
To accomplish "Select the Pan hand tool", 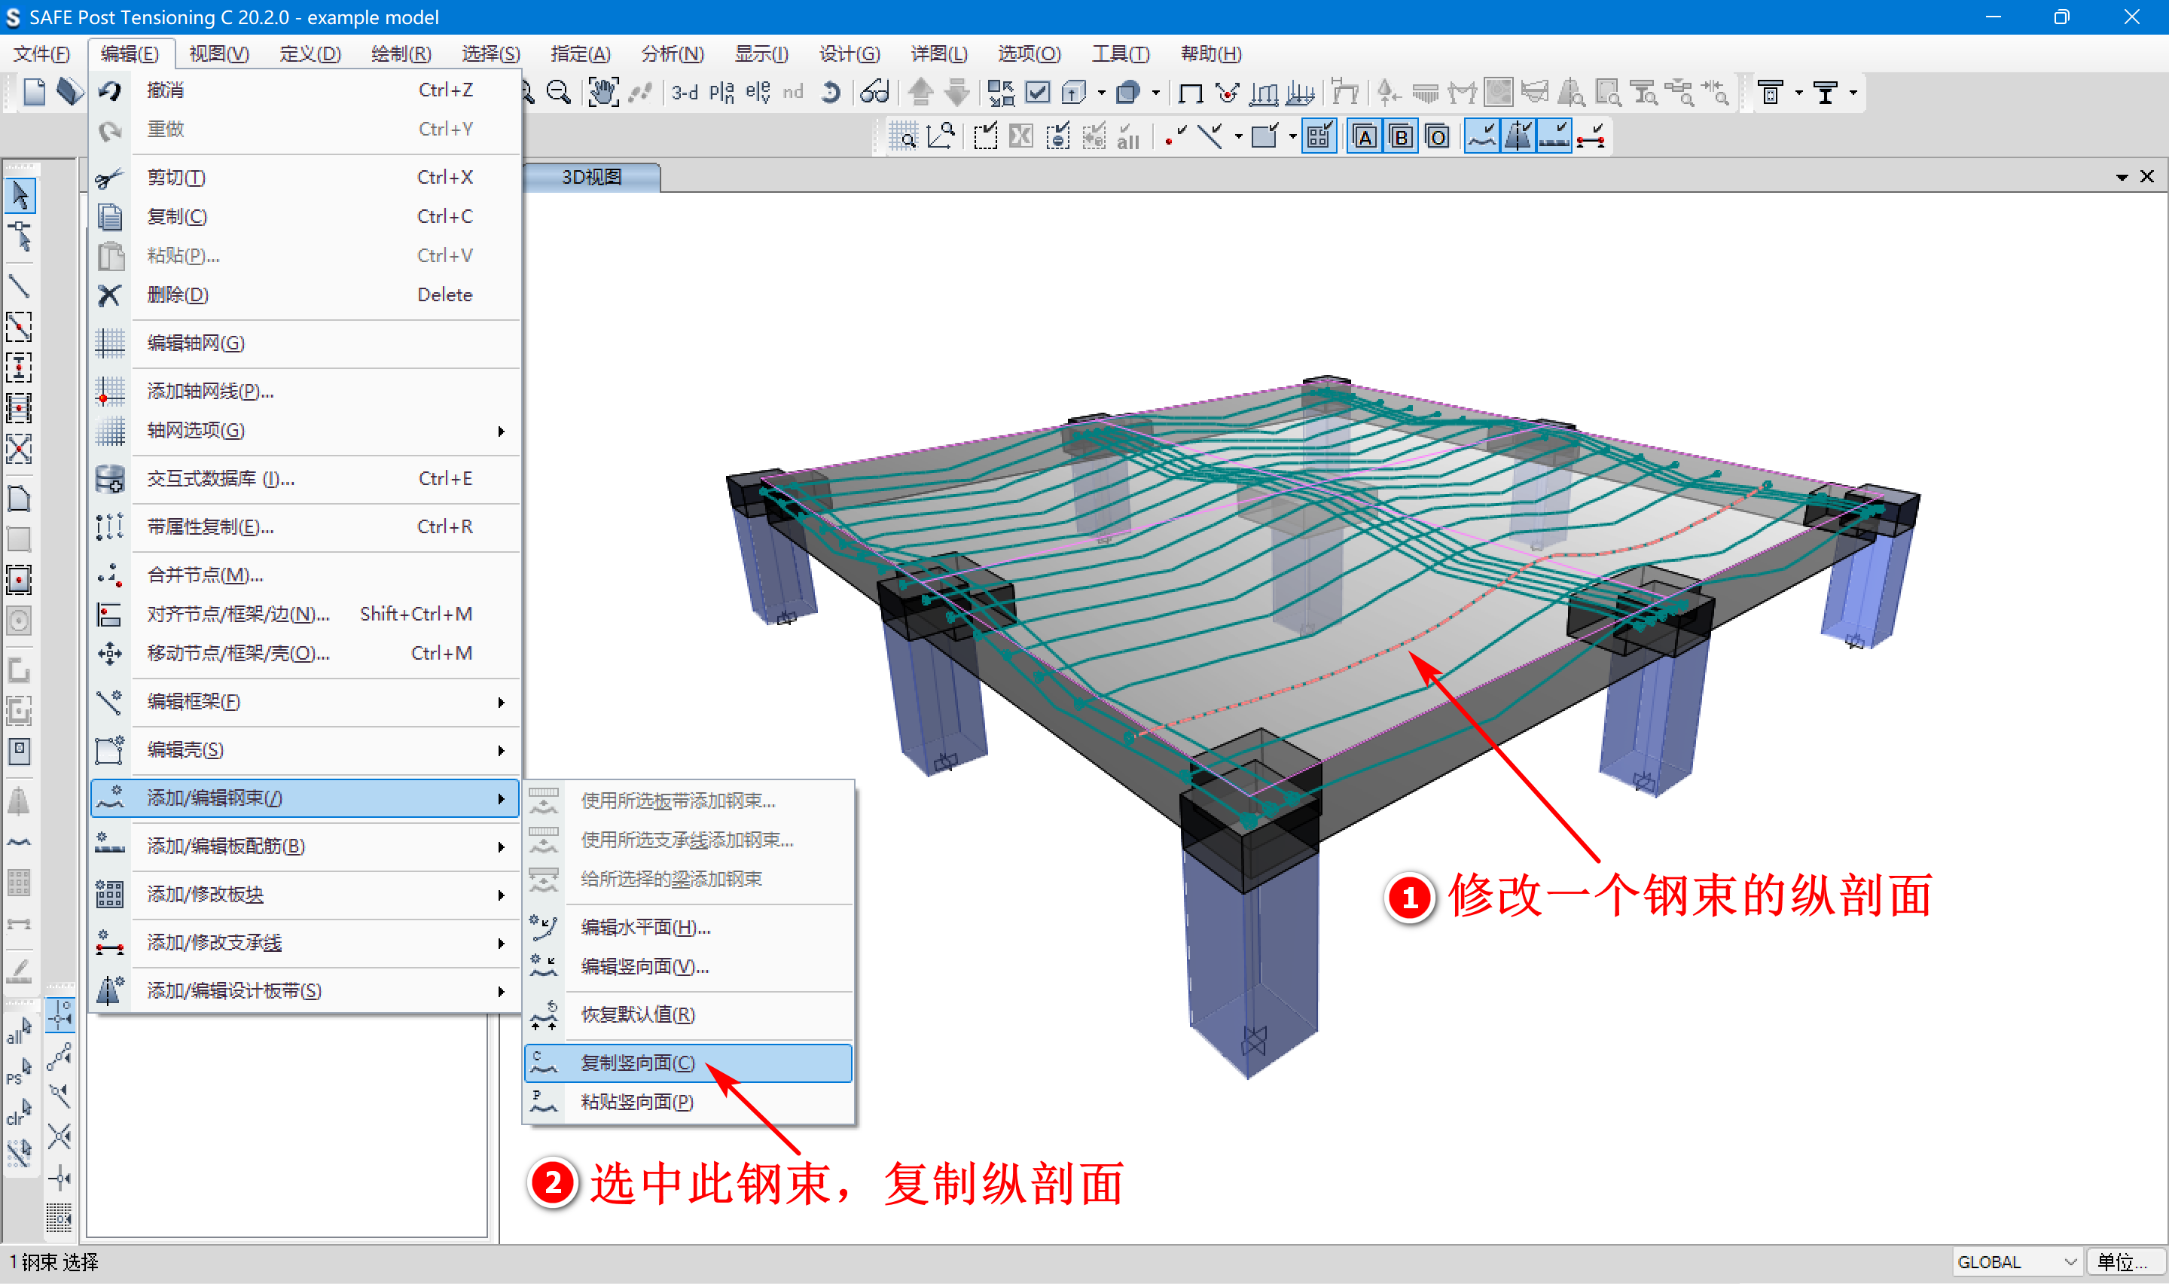I will pyautogui.click(x=602, y=92).
